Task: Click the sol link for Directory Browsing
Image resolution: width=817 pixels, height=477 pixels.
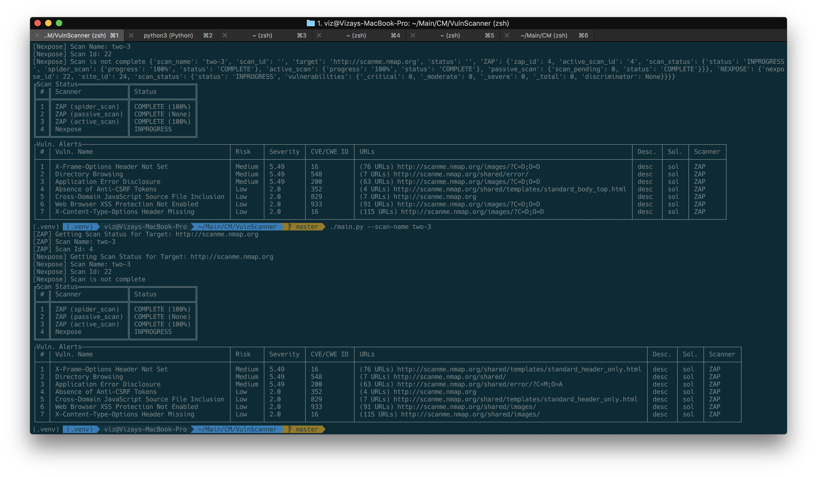Action: [x=674, y=174]
